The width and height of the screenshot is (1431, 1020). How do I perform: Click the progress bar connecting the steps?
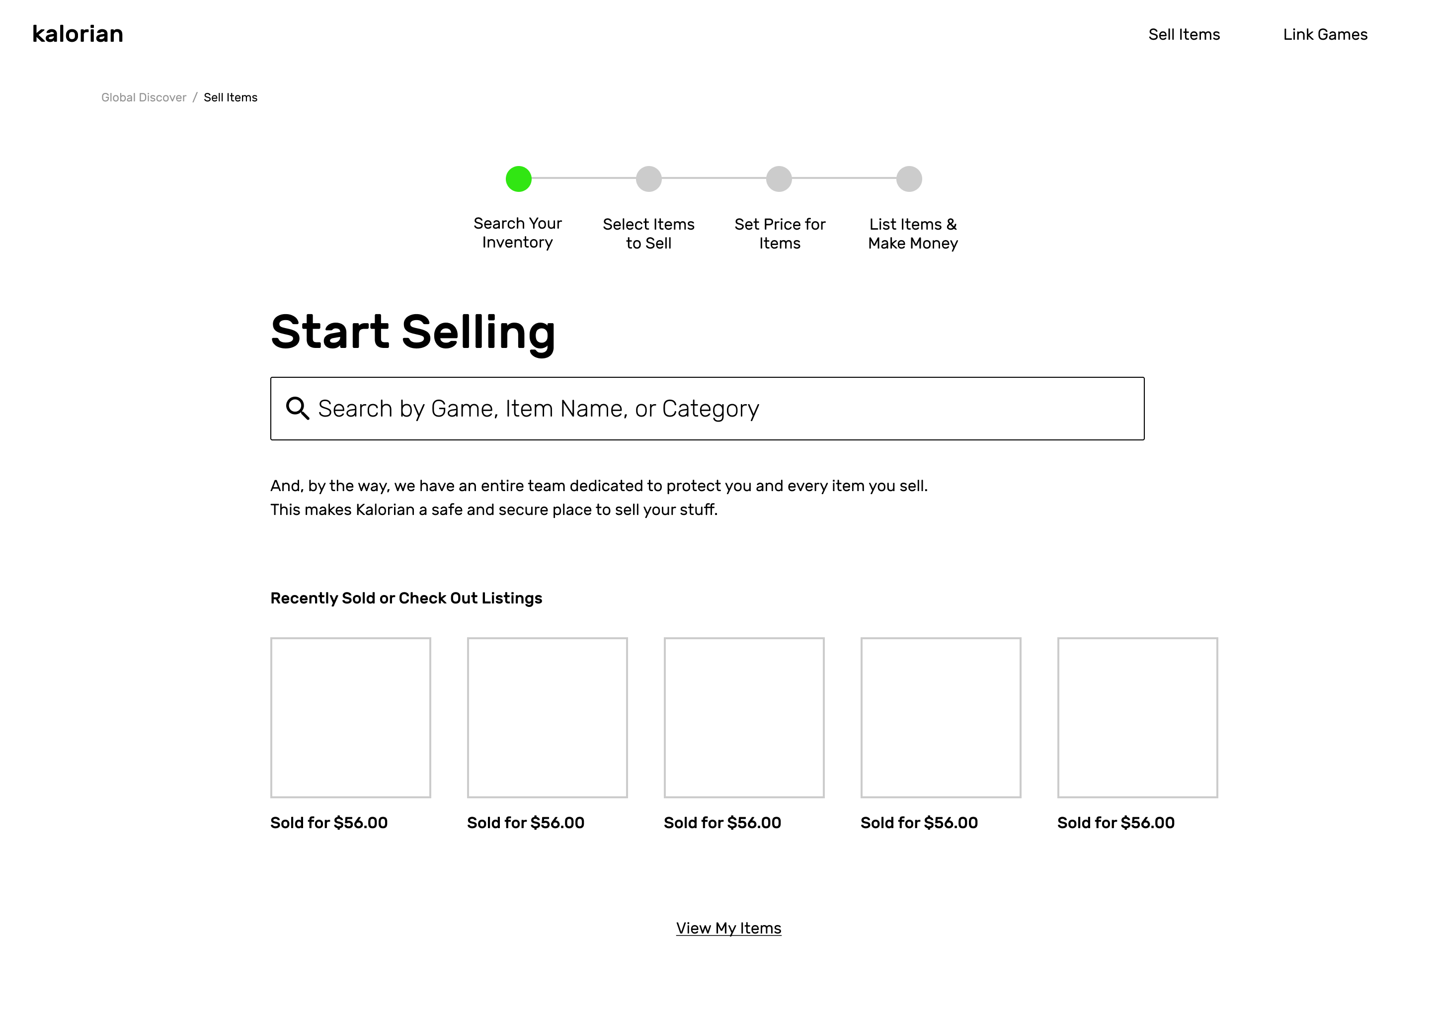click(713, 178)
